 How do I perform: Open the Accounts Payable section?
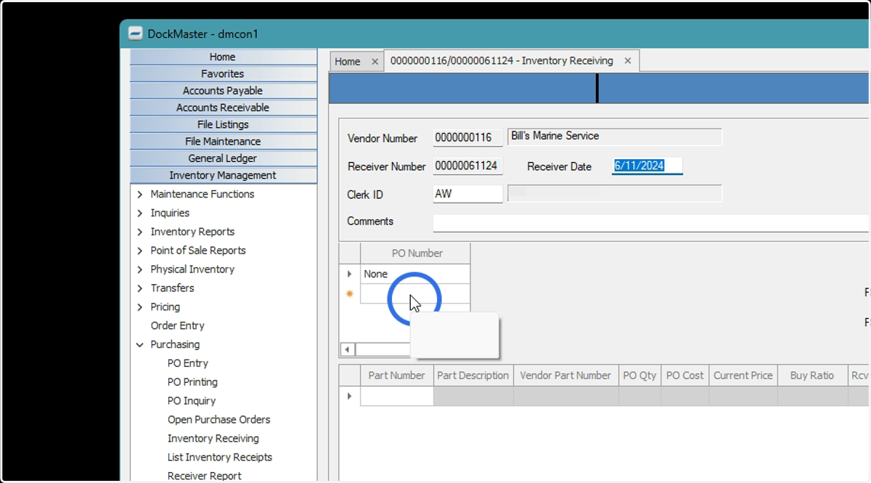(x=223, y=91)
